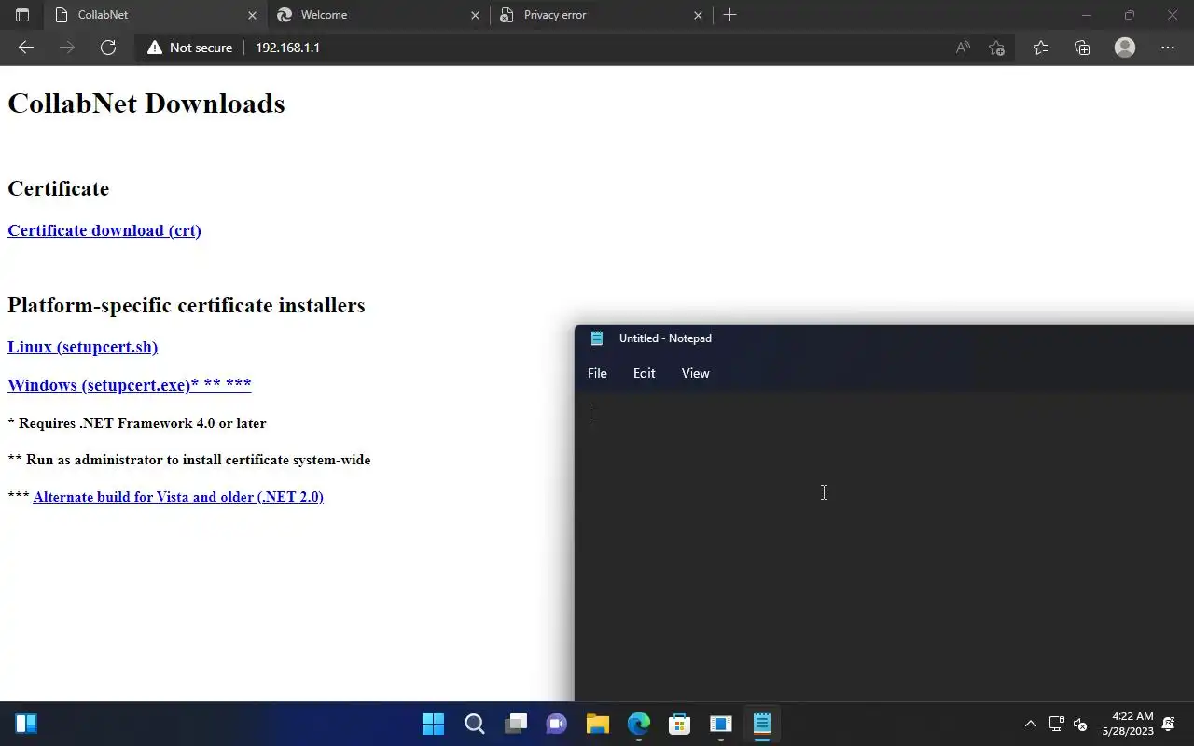Refresh the 192.168.1.1 page

108,48
